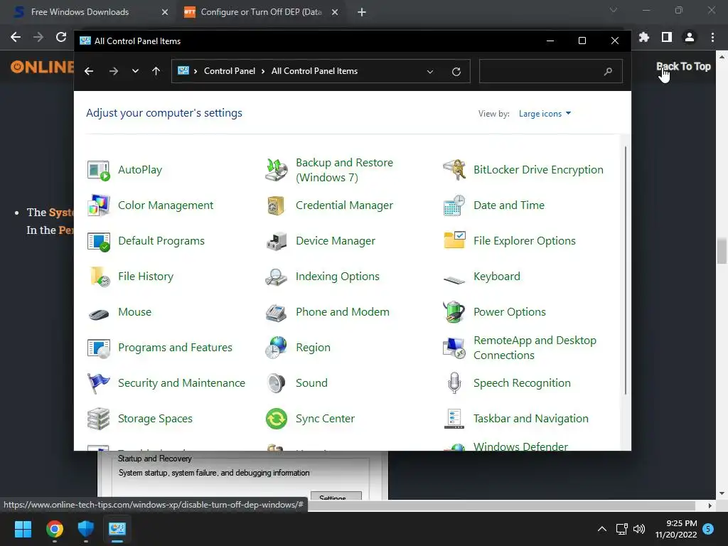Click Region globe icon
Image resolution: width=728 pixels, height=546 pixels.
coord(277,348)
